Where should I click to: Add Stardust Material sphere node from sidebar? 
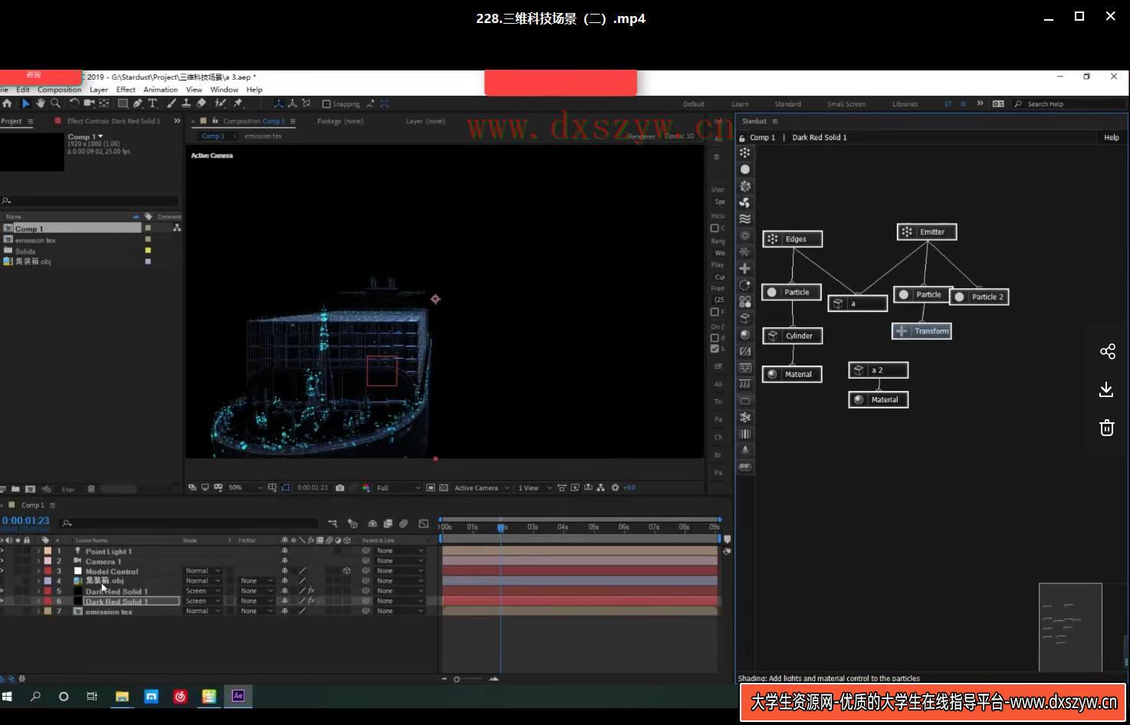coord(744,335)
